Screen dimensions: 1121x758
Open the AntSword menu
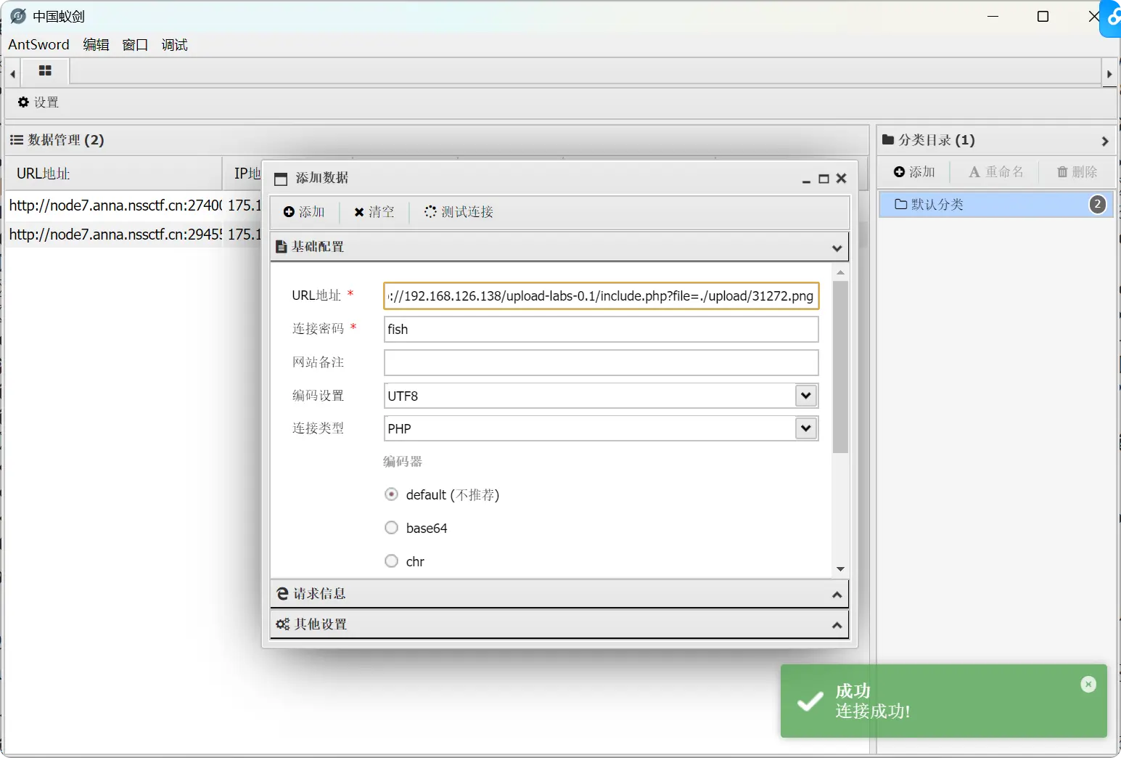pyautogui.click(x=38, y=44)
